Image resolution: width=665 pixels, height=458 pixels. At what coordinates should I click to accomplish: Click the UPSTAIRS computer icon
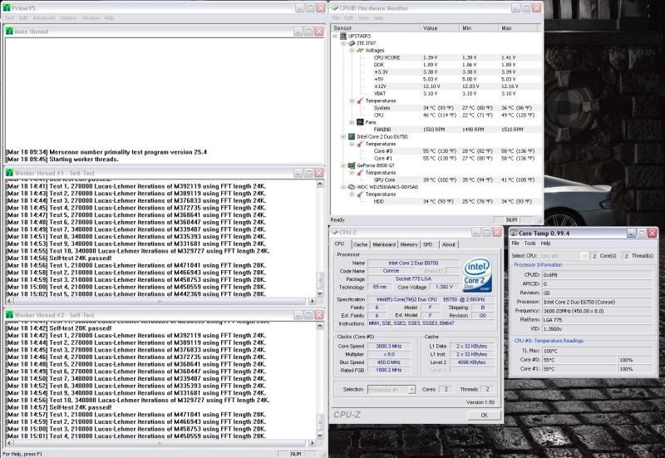[343, 36]
